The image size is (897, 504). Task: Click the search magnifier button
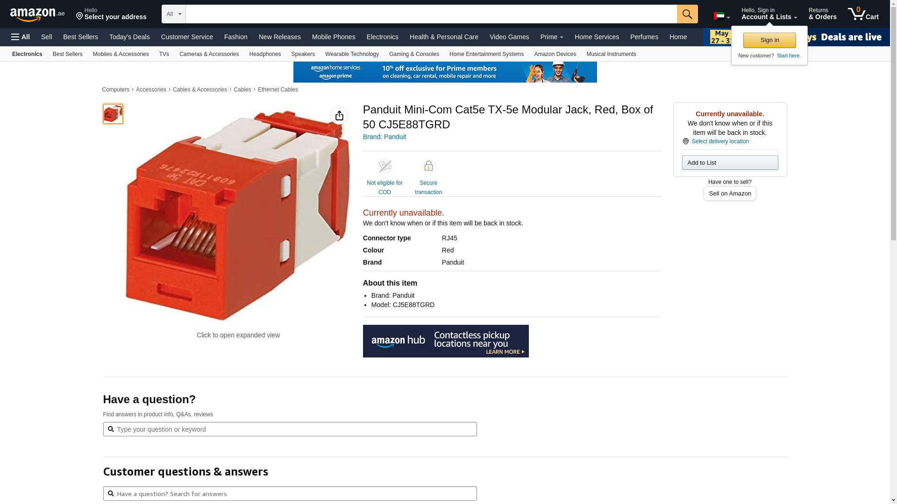[687, 14]
